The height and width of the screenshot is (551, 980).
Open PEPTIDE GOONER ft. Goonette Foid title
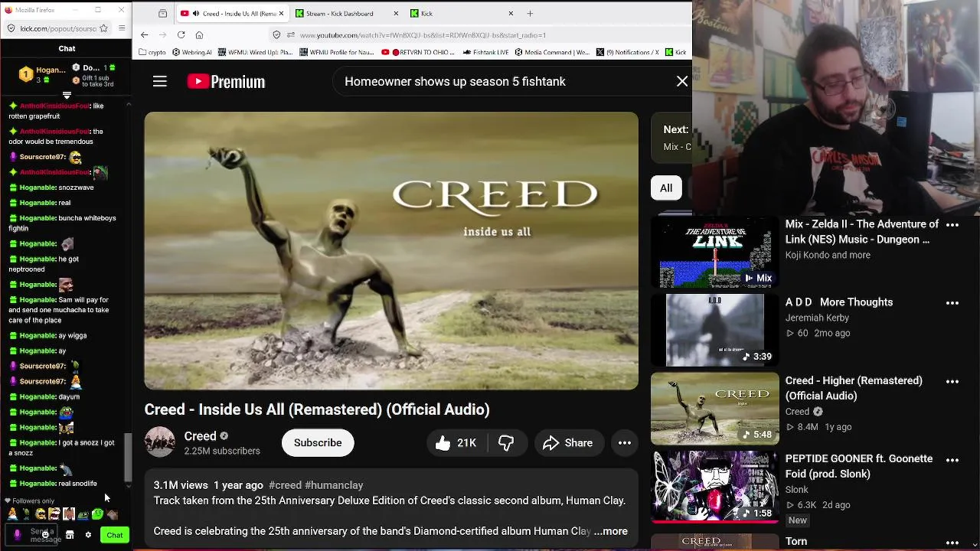[x=859, y=466]
